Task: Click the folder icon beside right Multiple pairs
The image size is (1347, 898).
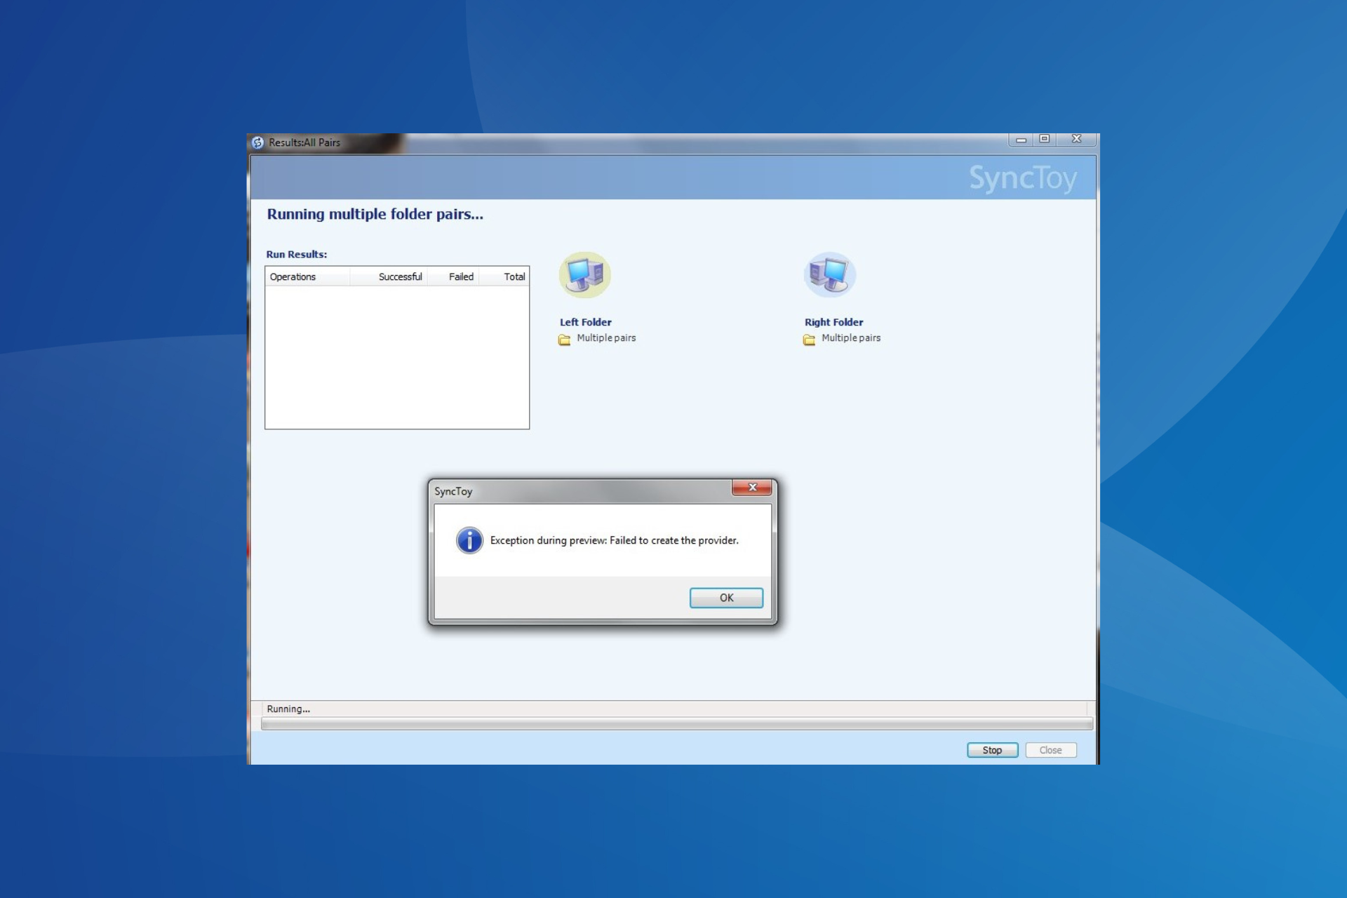Action: [x=809, y=340]
